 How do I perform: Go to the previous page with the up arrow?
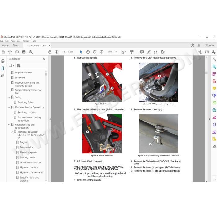click(x=50, y=52)
